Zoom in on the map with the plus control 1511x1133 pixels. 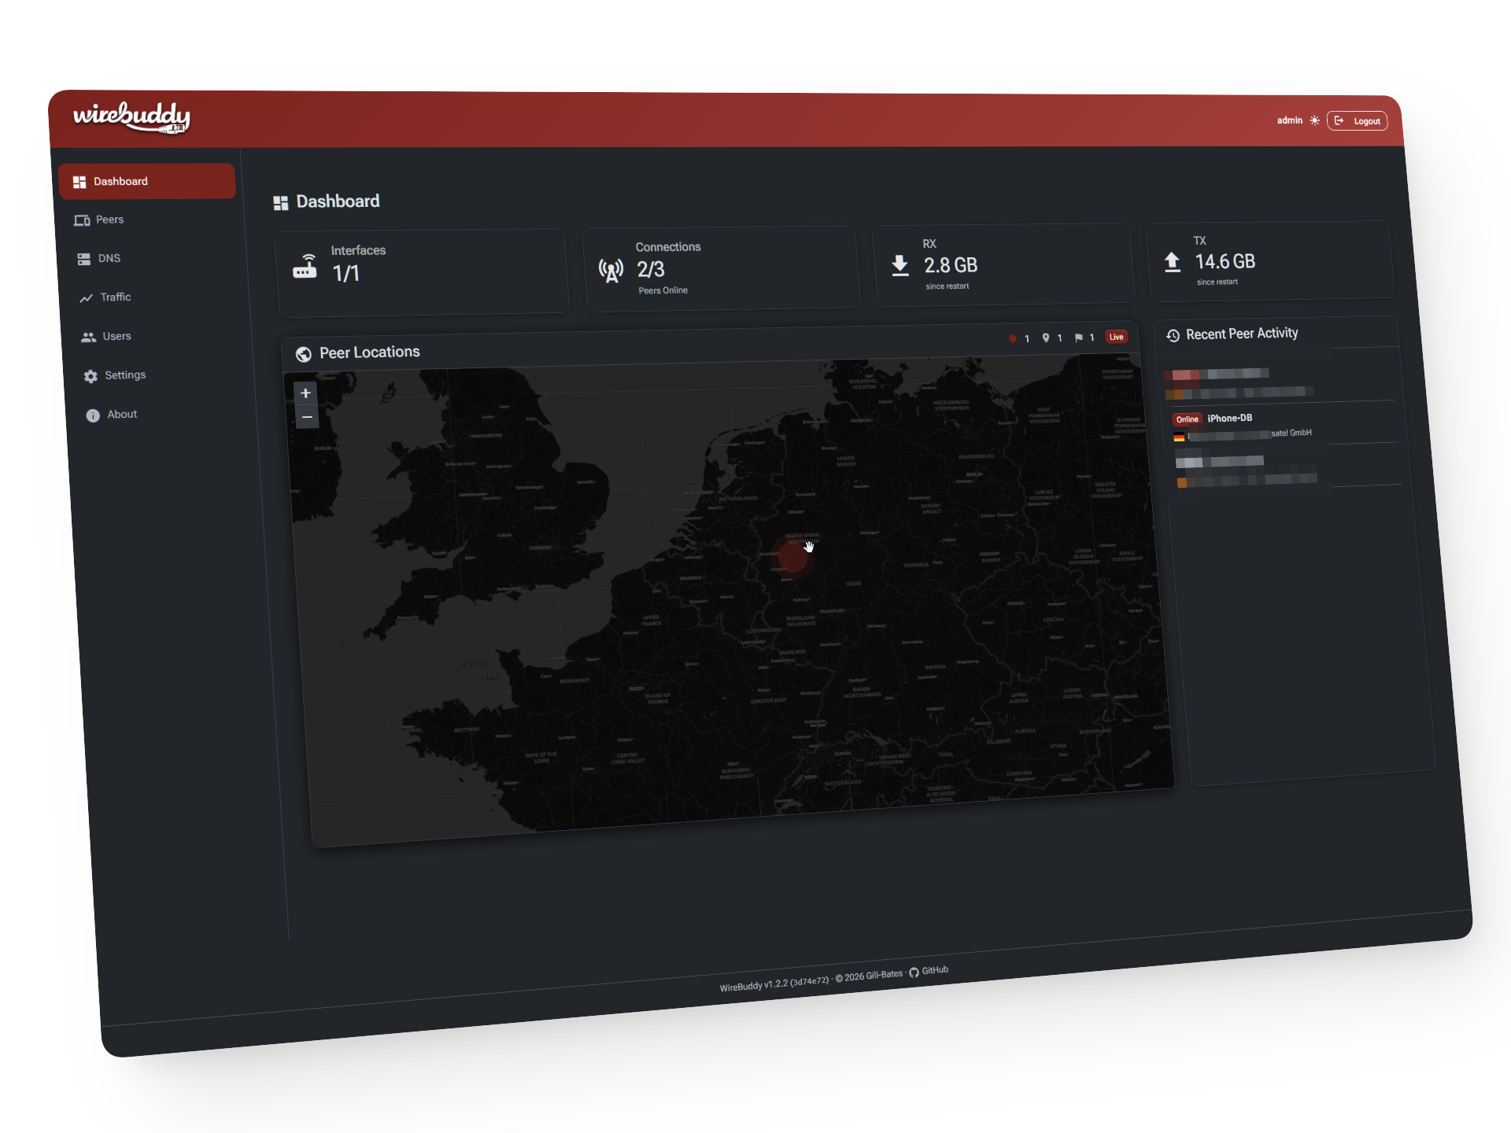(x=306, y=393)
